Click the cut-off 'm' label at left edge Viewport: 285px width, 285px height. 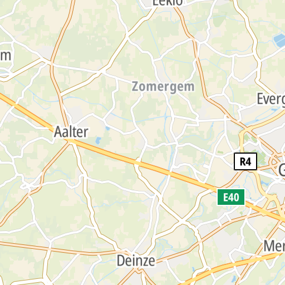pos(6,56)
